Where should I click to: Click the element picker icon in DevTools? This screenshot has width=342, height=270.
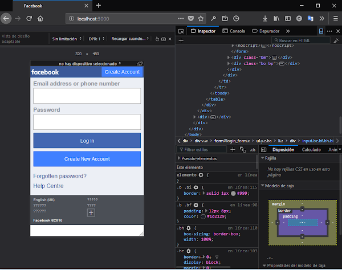(180, 31)
